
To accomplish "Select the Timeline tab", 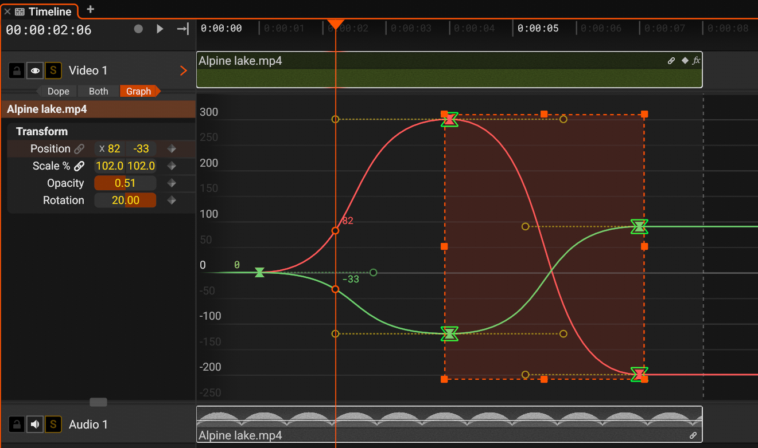I will pos(43,11).
